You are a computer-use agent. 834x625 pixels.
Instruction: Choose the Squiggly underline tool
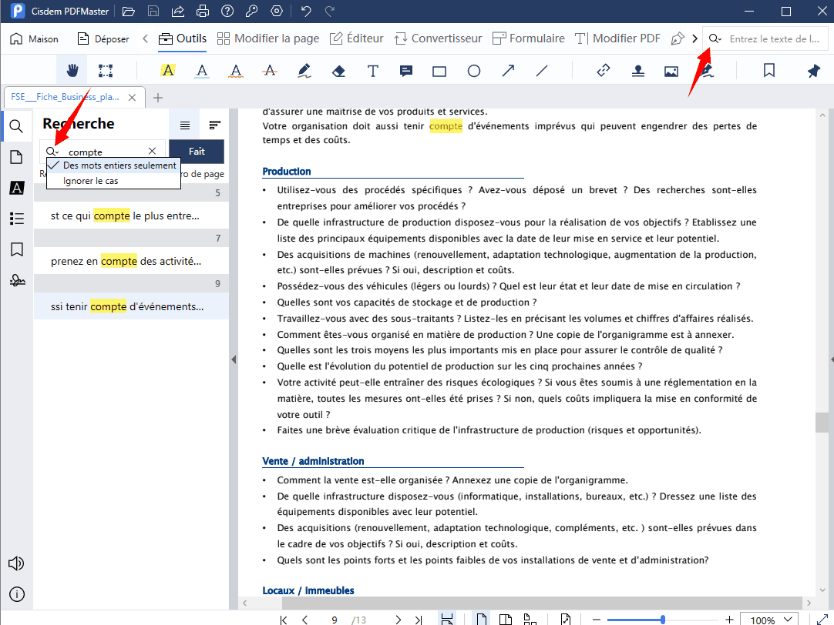(236, 70)
